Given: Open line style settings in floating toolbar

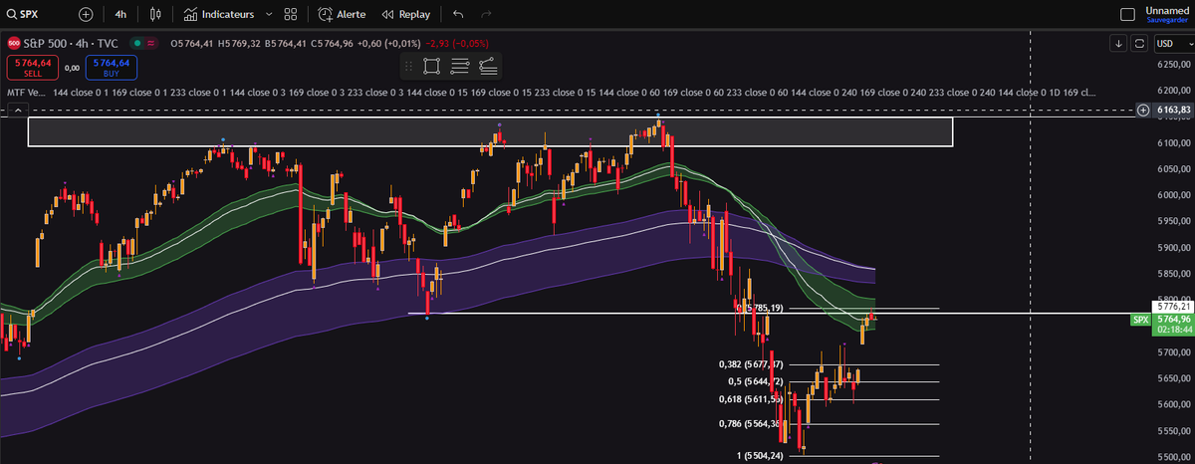Looking at the screenshot, I should tap(460, 67).
